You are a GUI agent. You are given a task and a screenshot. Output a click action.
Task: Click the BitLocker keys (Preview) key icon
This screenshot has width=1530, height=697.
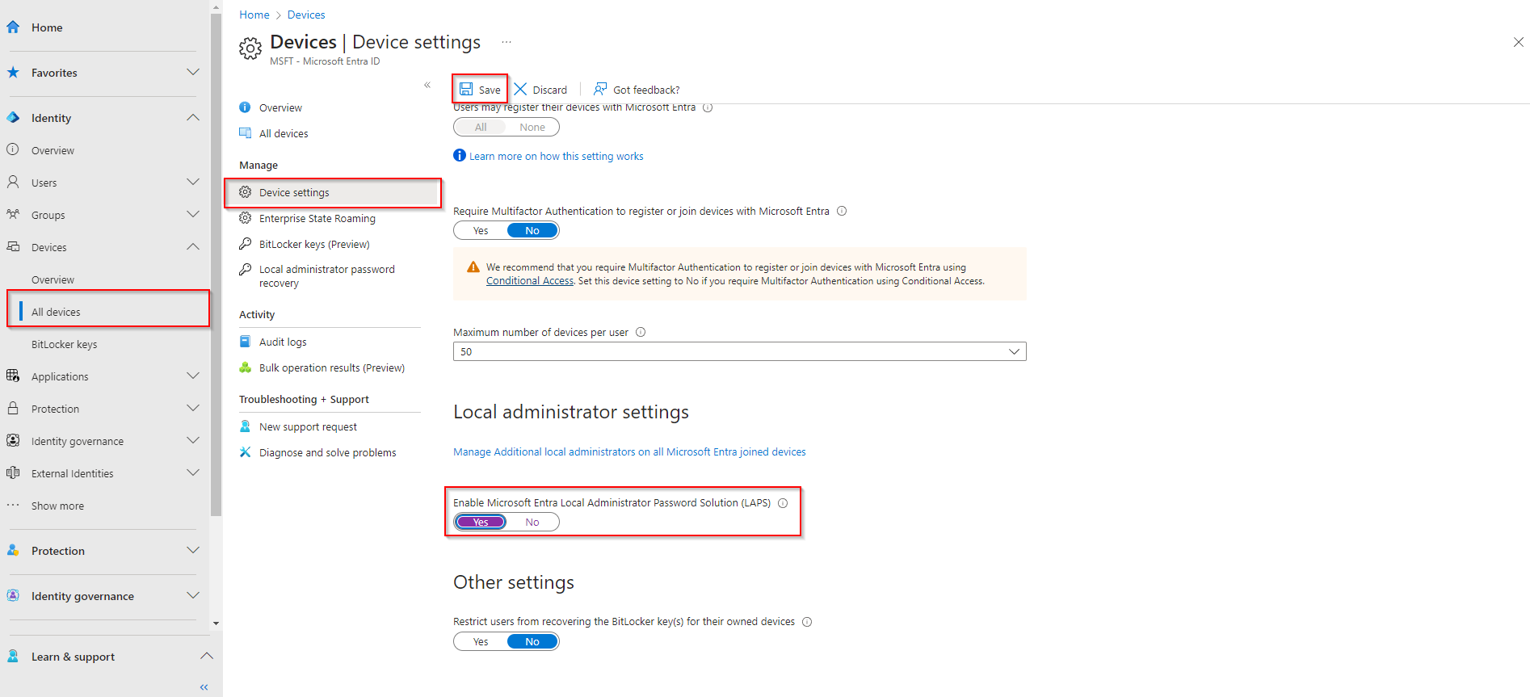point(245,243)
